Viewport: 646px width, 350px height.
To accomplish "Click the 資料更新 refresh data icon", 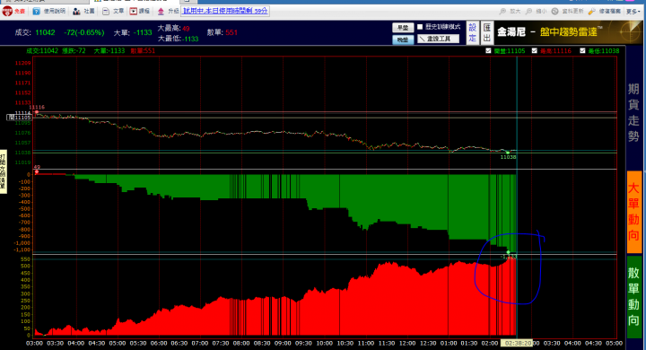I will click(x=555, y=11).
